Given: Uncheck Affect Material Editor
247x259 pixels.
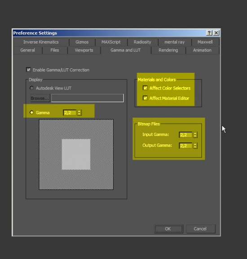Looking at the screenshot, I should [145, 98].
